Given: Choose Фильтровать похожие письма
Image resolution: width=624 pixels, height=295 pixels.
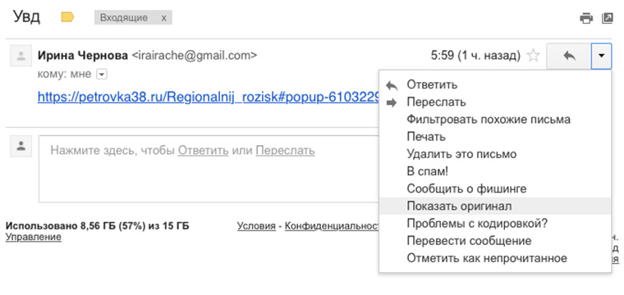Looking at the screenshot, I should (489, 119).
